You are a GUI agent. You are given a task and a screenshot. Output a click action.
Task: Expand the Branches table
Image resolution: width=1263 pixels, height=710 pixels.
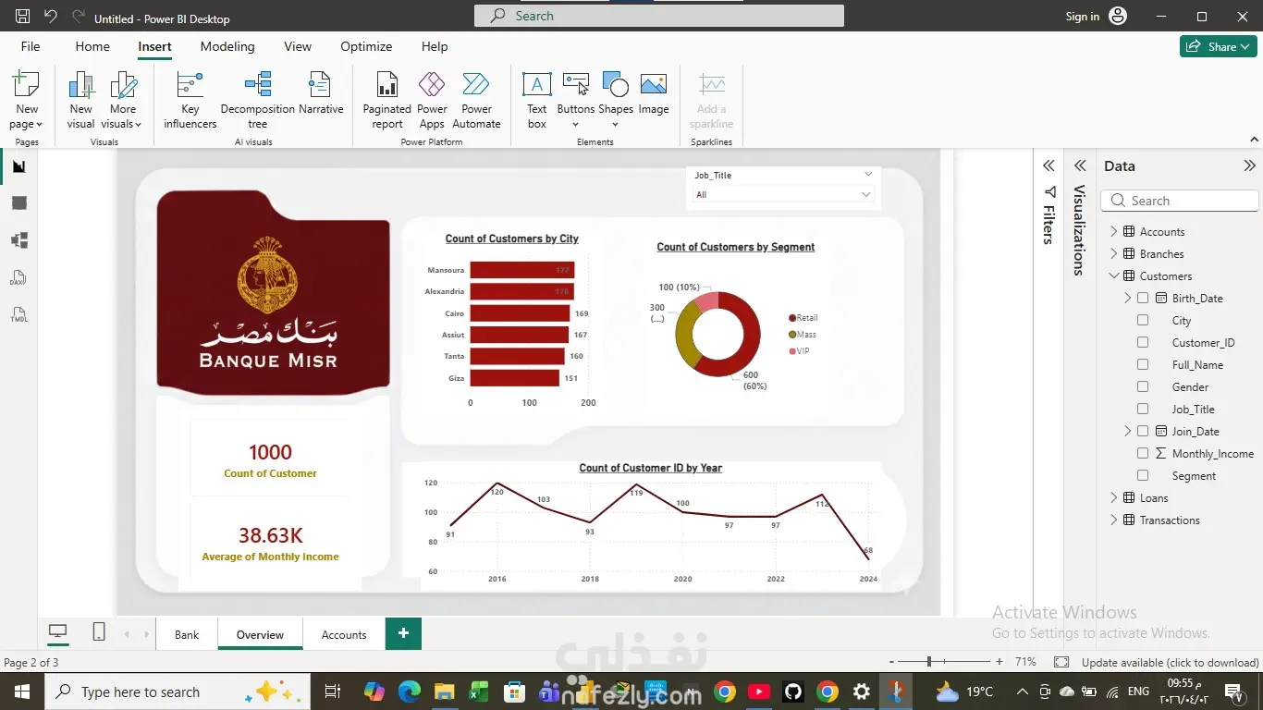[1113, 254]
